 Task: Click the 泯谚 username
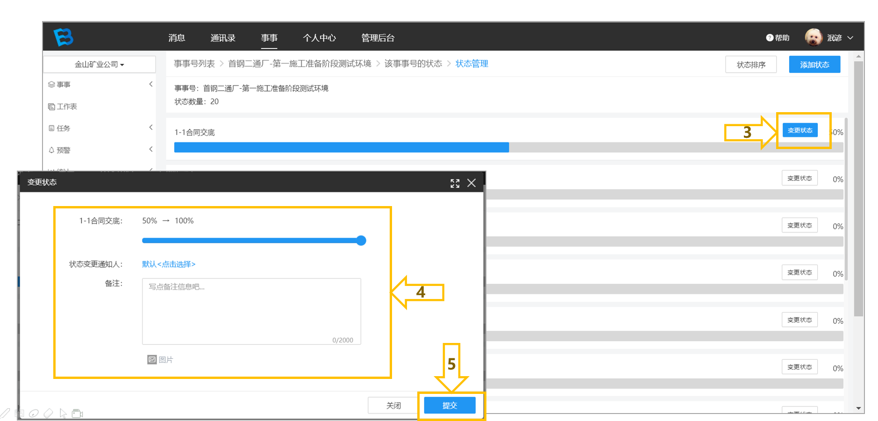[x=834, y=38]
